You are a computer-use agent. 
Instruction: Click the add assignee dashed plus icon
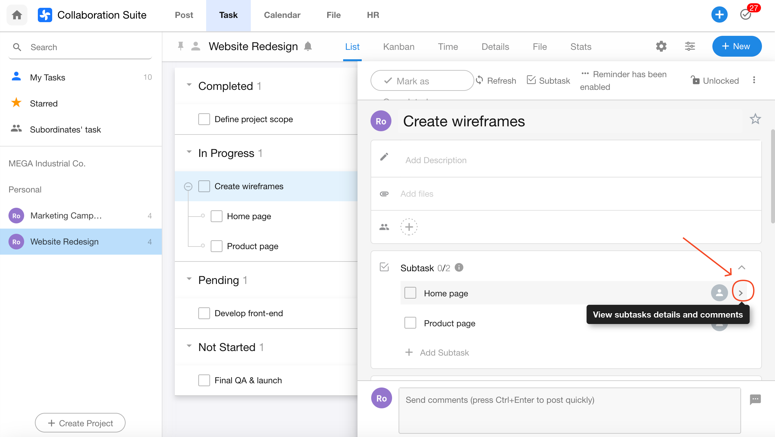[x=409, y=227]
